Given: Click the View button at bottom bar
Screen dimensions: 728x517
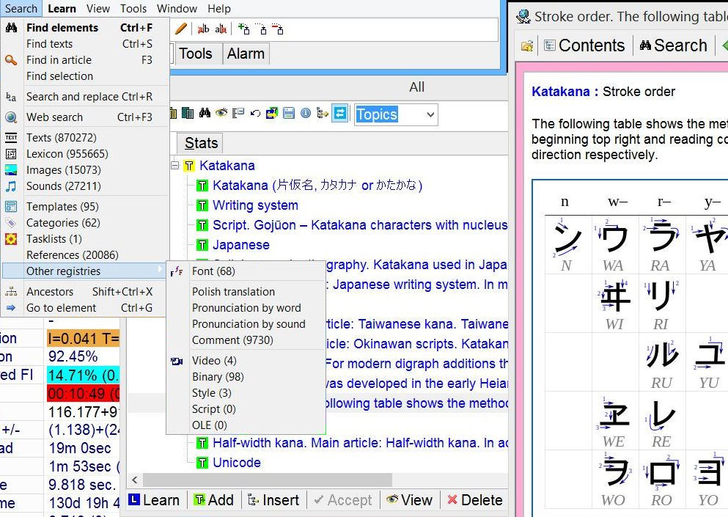Looking at the screenshot, I should coord(410,500).
